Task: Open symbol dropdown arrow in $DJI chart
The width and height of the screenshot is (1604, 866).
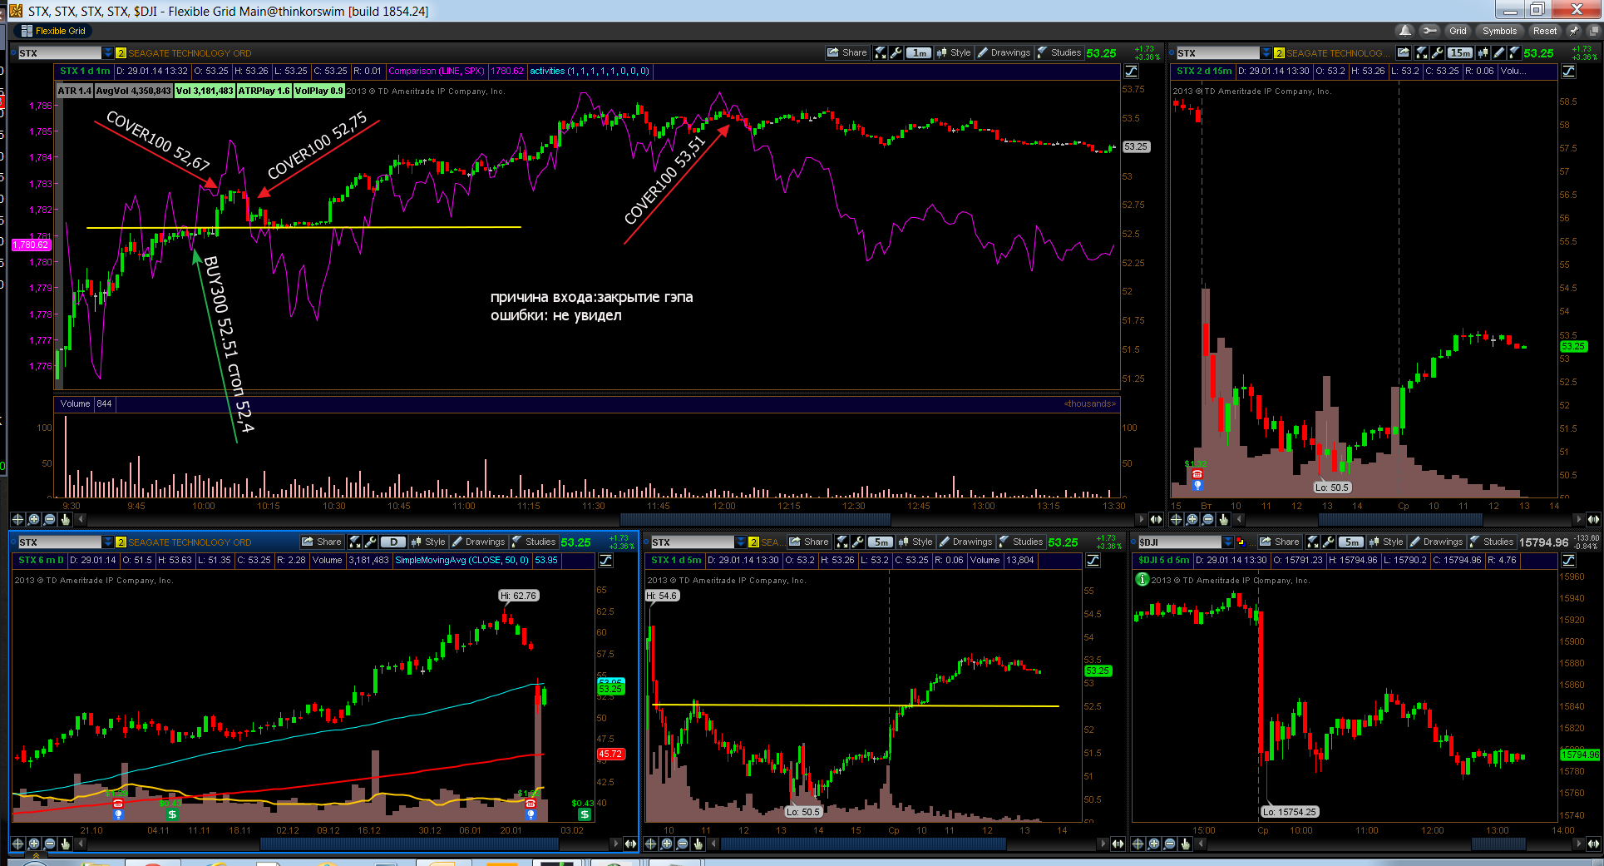Action: click(x=1228, y=542)
